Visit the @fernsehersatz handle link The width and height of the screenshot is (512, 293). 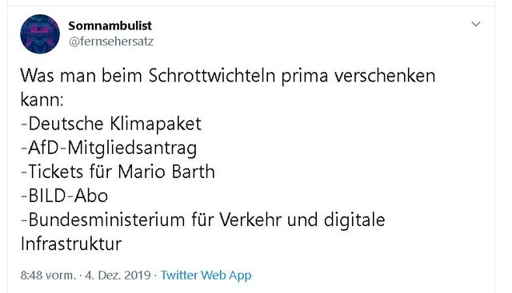click(111, 42)
